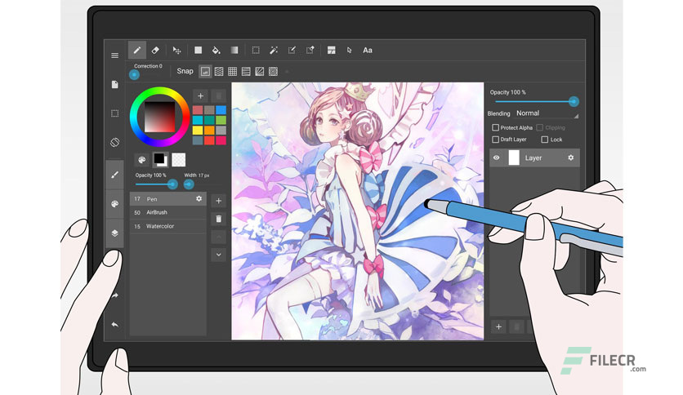Check the Draft Layer checkbox
The width and height of the screenshot is (683, 395).
(495, 140)
